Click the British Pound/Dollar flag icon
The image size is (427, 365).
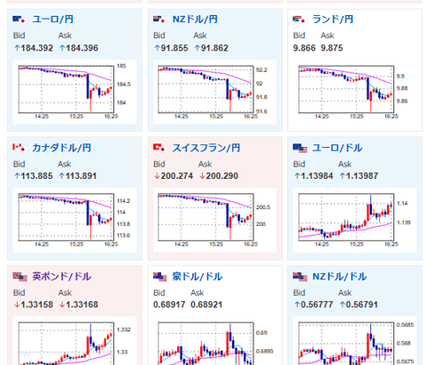(x=20, y=277)
